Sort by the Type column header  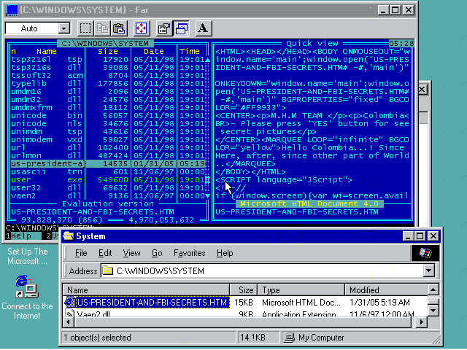coord(301,290)
